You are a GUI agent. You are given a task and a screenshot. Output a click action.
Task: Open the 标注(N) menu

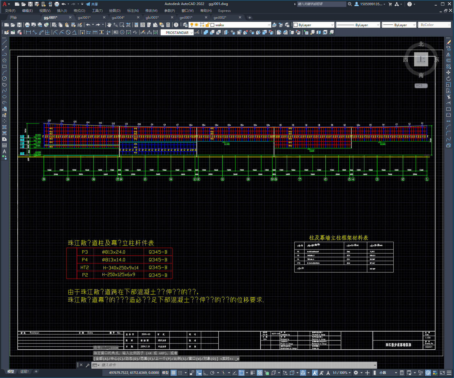[133, 11]
